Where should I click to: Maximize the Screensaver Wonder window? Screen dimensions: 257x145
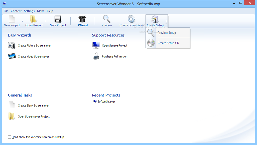click(x=241, y=3)
